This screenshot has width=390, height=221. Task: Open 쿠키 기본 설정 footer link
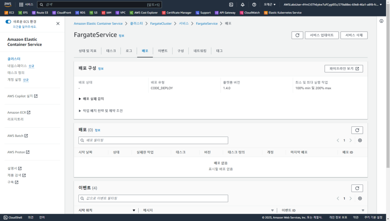(373, 218)
